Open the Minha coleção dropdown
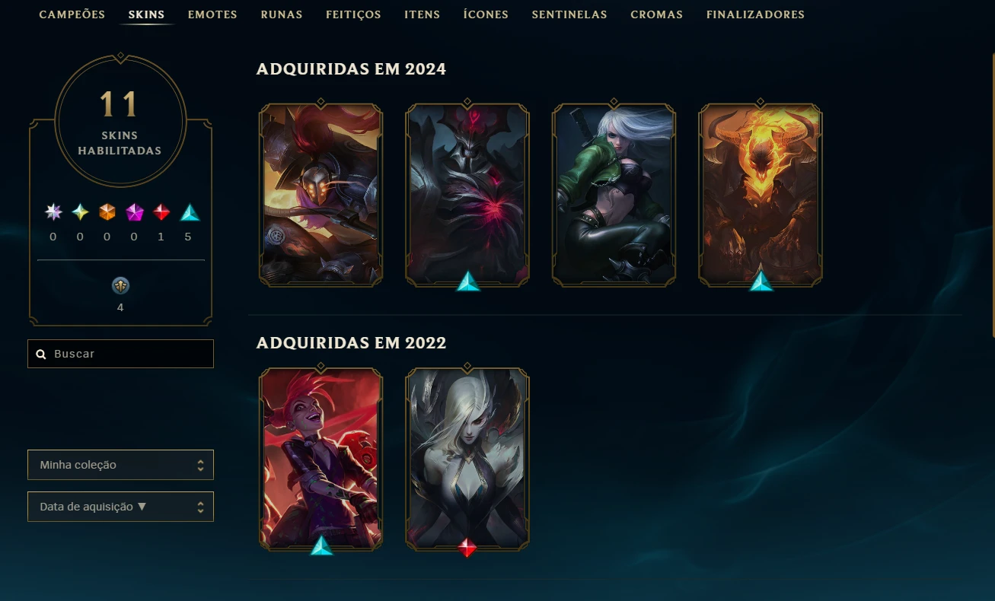The image size is (995, 601). [x=120, y=465]
